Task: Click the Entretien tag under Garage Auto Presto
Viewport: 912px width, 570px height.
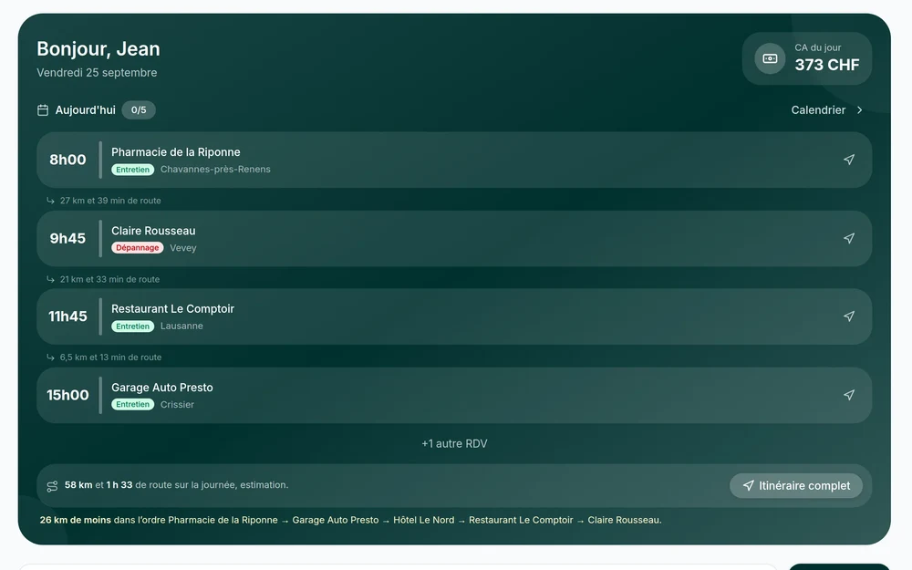Action: (132, 404)
